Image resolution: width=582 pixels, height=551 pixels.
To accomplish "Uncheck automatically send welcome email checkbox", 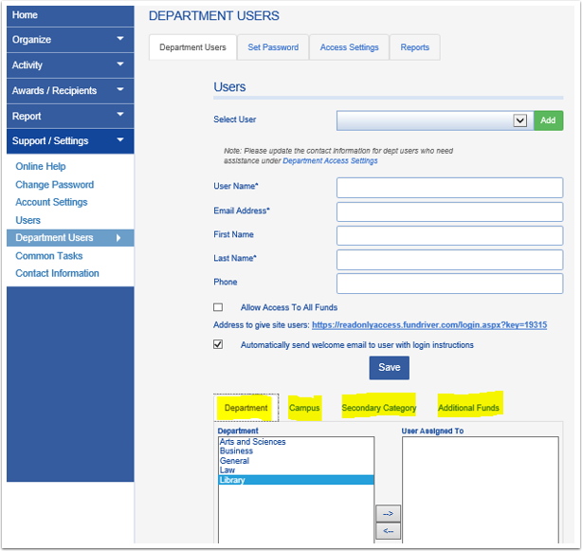I will tap(218, 344).
